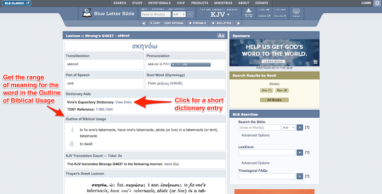Open help [?] beside LexiConc

tap(307, 152)
